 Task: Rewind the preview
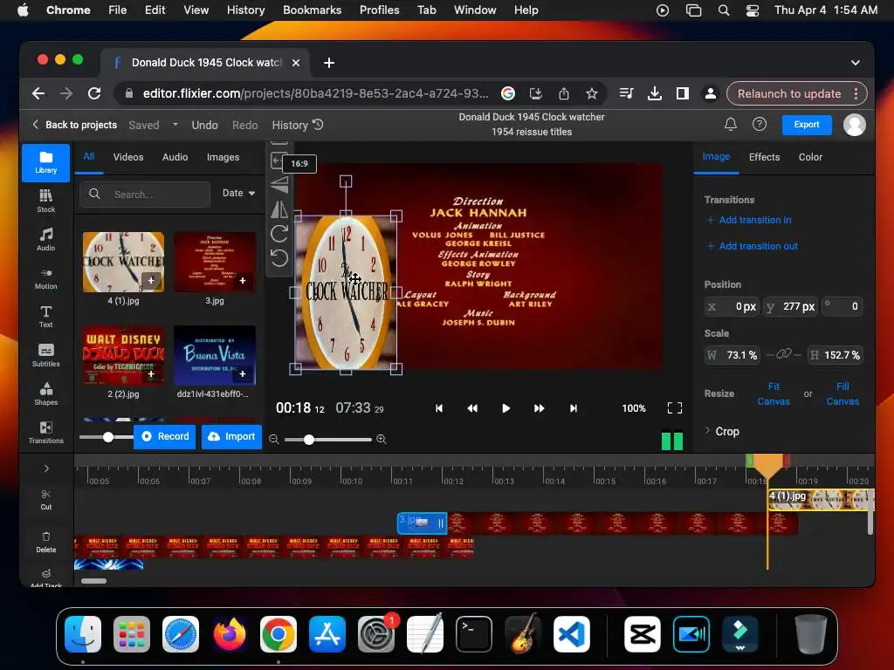472,408
